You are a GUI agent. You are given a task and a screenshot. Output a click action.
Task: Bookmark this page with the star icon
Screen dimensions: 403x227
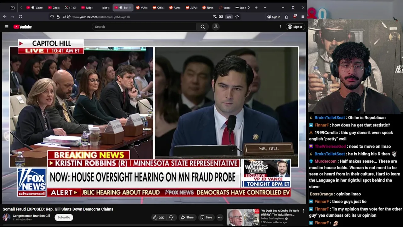pos(237,17)
